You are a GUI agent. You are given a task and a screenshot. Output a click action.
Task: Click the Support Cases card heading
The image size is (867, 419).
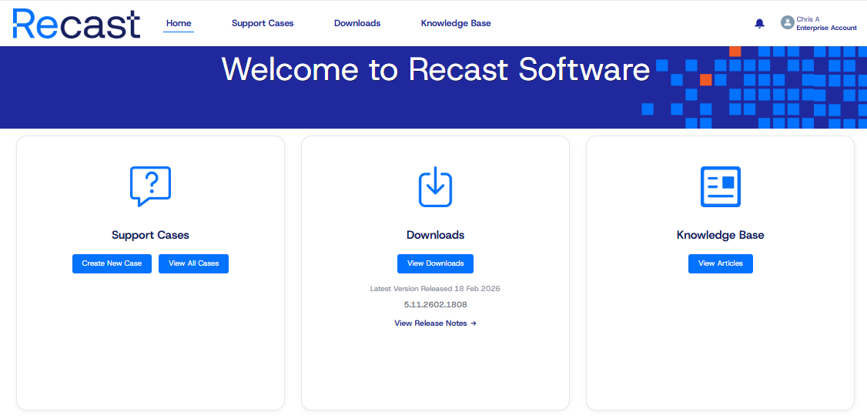pyautogui.click(x=150, y=235)
